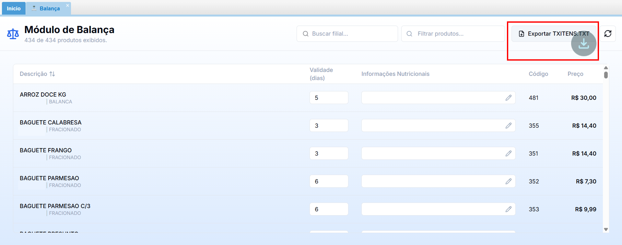Edit nutritional info pencil for BAGUETE FRANGO

pyautogui.click(x=508, y=154)
